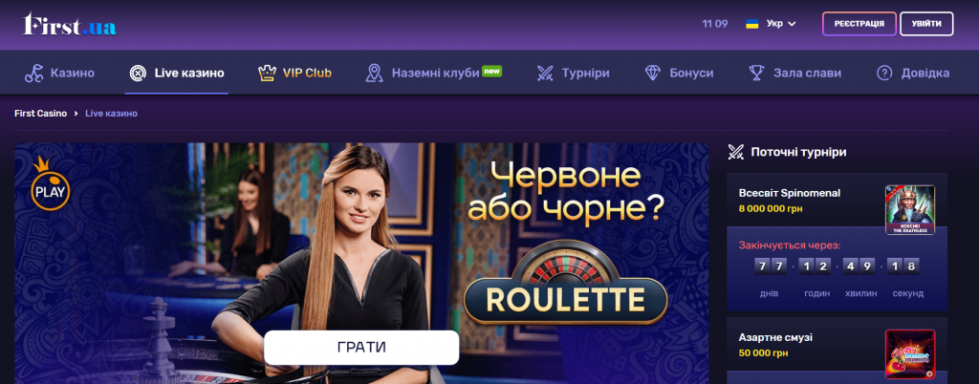
Task: Click the roulette chip icon beside Live казино
Action: click(x=138, y=73)
